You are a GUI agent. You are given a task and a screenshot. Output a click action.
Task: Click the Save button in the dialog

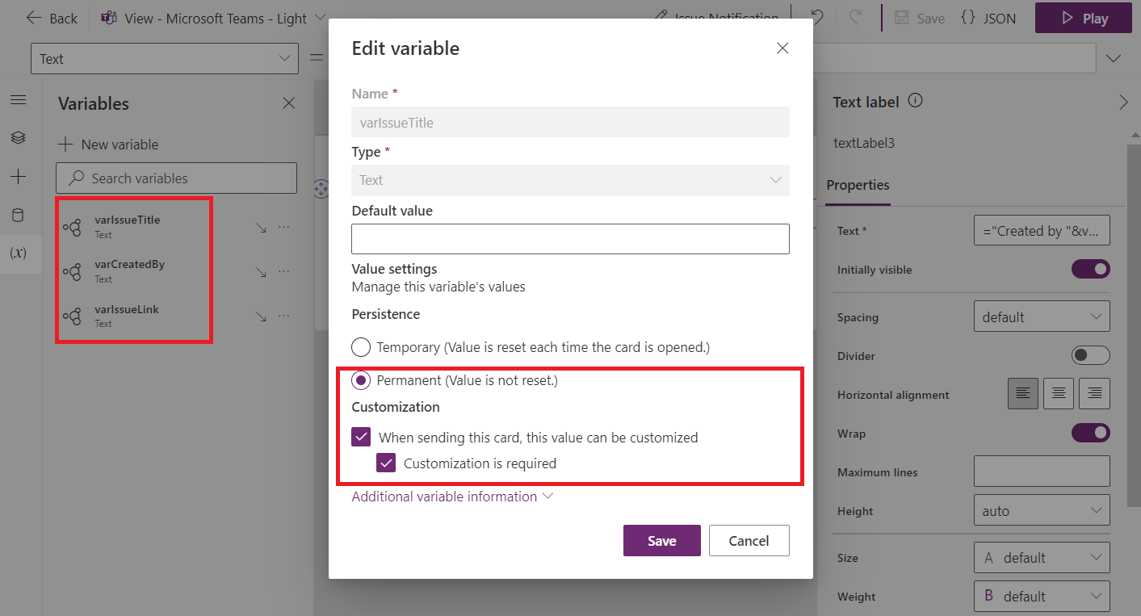[x=661, y=540]
